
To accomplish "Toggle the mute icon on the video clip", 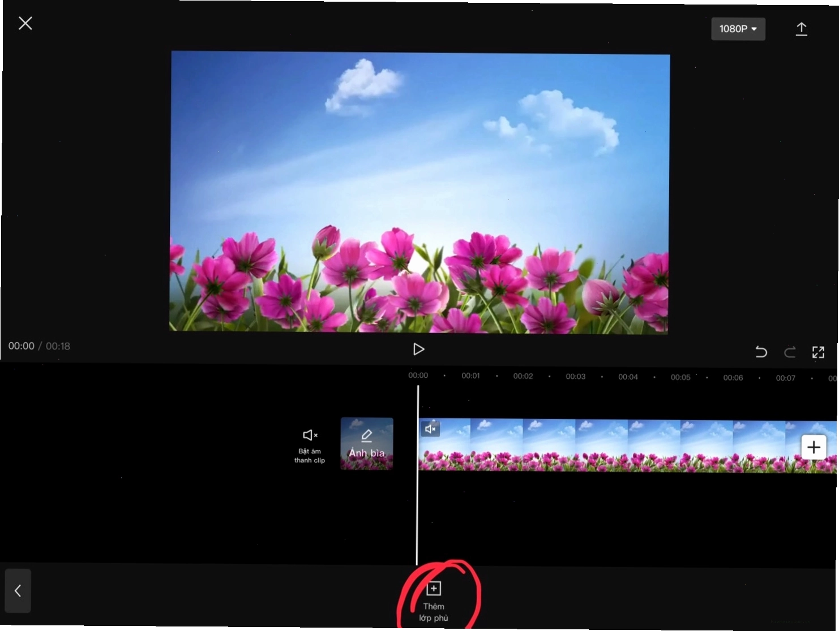I will [430, 429].
